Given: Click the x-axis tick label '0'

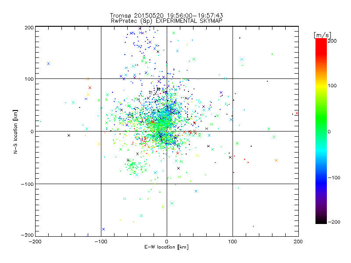Looking at the screenshot, I should (x=167, y=242).
